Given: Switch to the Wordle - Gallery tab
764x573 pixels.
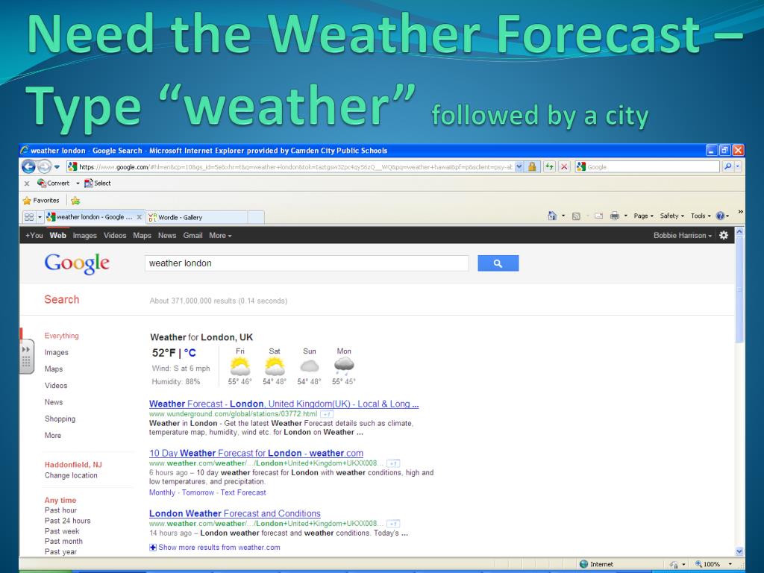Looking at the screenshot, I should point(197,217).
